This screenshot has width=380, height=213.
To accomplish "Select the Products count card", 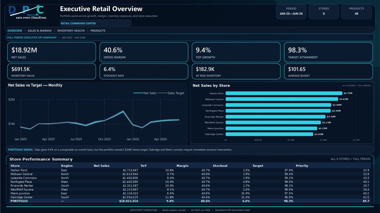I will coord(356,11).
